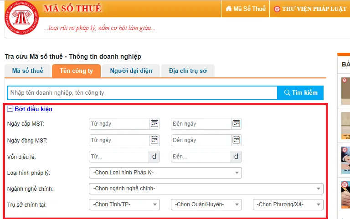Open THƯ VIỆN PHÁP LUẬT header link
Viewport: 350px width, 219px height.
tap(310, 9)
